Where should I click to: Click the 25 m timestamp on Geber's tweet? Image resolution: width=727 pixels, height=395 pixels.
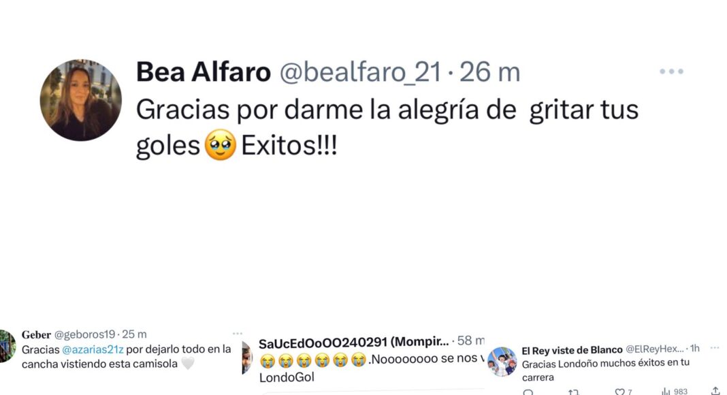[x=134, y=334]
